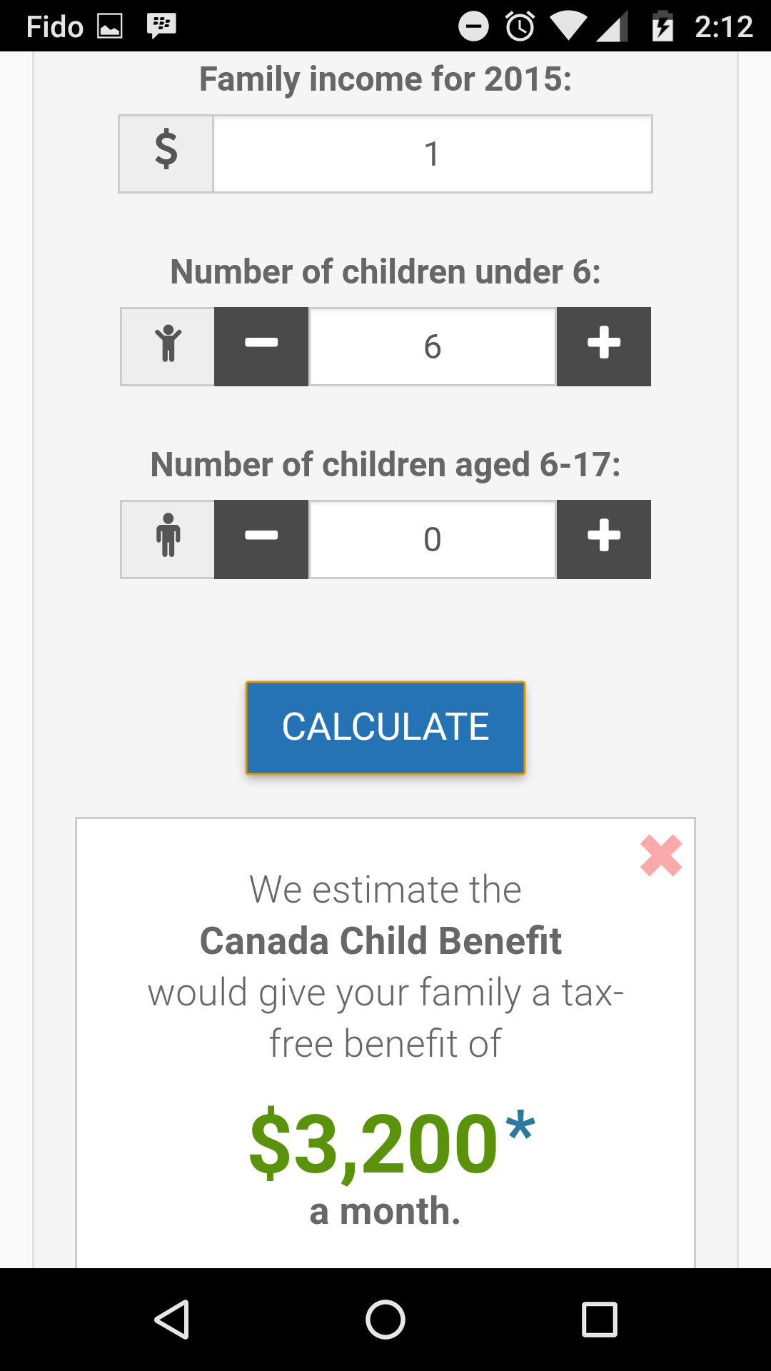Tap the blue asterisk next to $3,200

[x=520, y=1125]
